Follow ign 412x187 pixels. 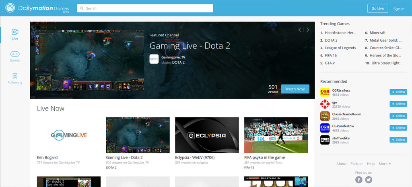(x=398, y=104)
